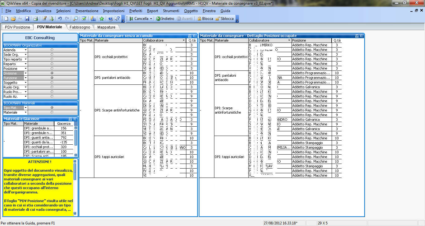The image size is (425, 226).
Task: Click print icon on Dettaglio Posizioni table
Action: coord(357,36)
